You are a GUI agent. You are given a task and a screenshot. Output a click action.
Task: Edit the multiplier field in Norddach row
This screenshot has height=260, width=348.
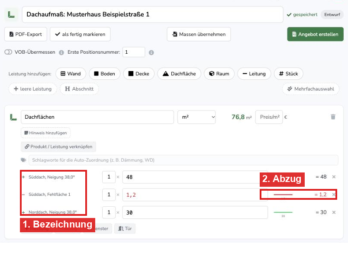click(109, 212)
